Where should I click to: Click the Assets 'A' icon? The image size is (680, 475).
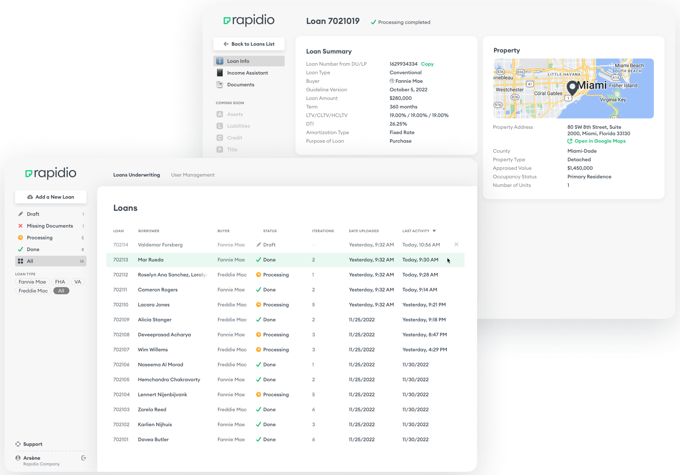(x=220, y=114)
